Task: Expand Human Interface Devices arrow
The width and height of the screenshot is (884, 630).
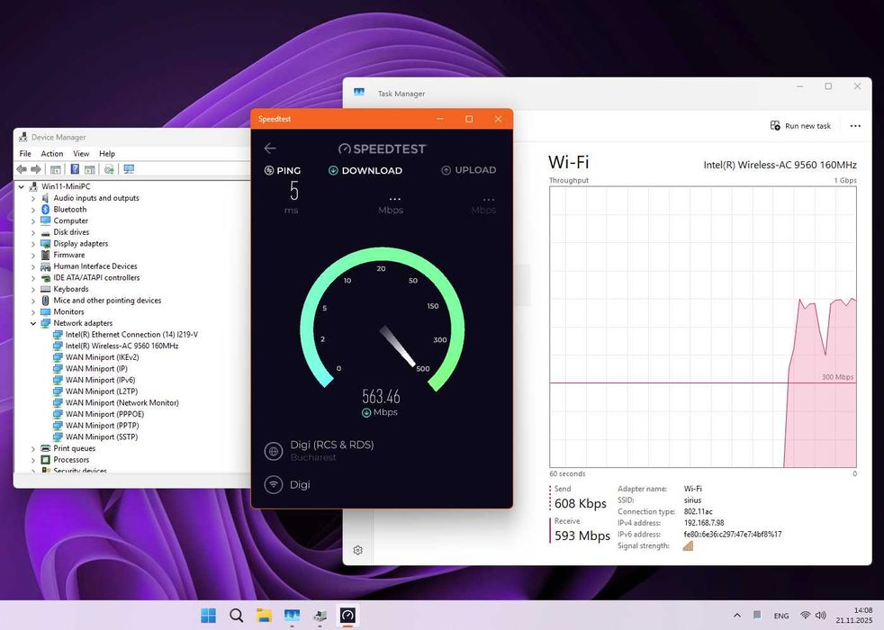Action: tap(33, 266)
